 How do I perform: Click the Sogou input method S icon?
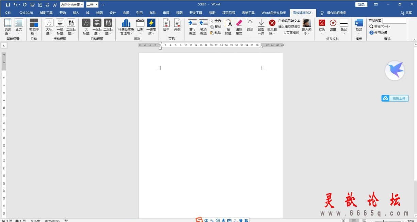199,220
